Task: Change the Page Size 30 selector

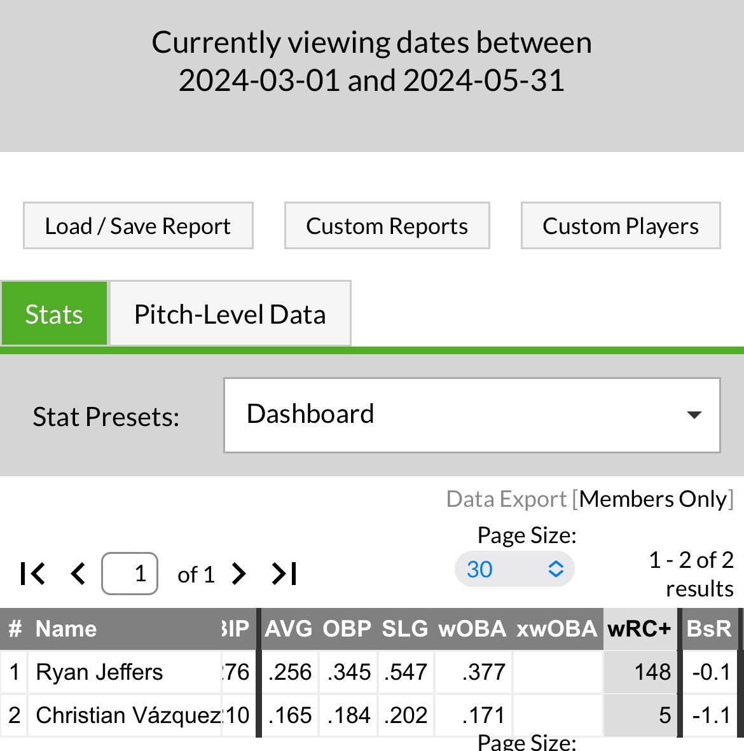Action: tap(514, 569)
